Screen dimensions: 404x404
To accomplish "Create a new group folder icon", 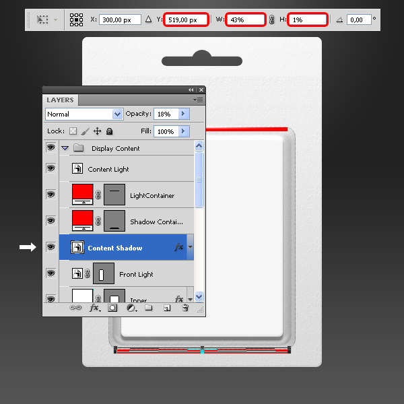I will coord(149,308).
